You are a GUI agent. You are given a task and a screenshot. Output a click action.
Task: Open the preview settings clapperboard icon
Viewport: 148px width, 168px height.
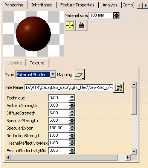[x=81, y=25]
